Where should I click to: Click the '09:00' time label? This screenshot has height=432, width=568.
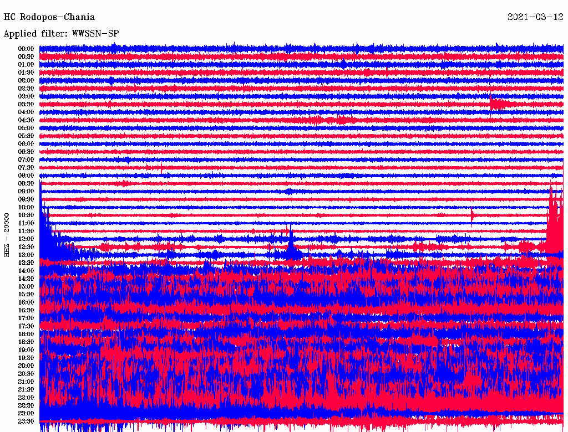(26, 192)
